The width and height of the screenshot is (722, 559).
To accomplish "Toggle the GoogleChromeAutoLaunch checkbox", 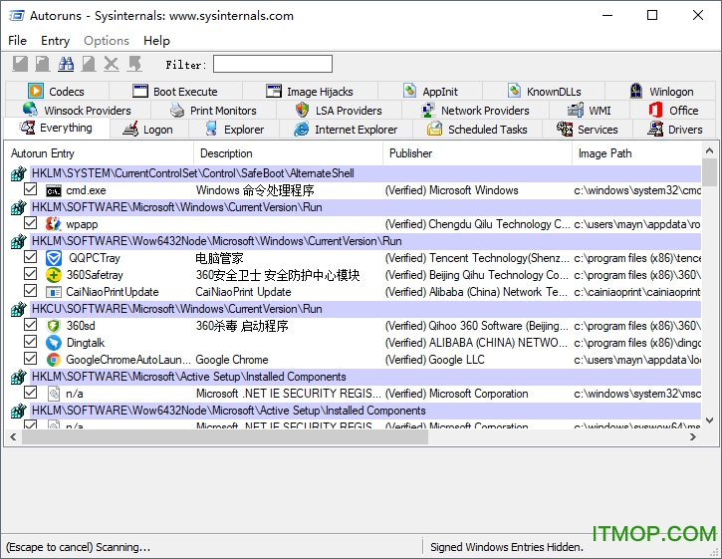I will (31, 359).
